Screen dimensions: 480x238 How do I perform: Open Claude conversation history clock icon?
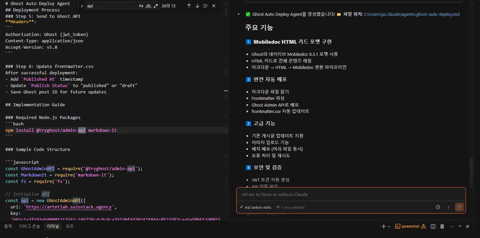438,207
